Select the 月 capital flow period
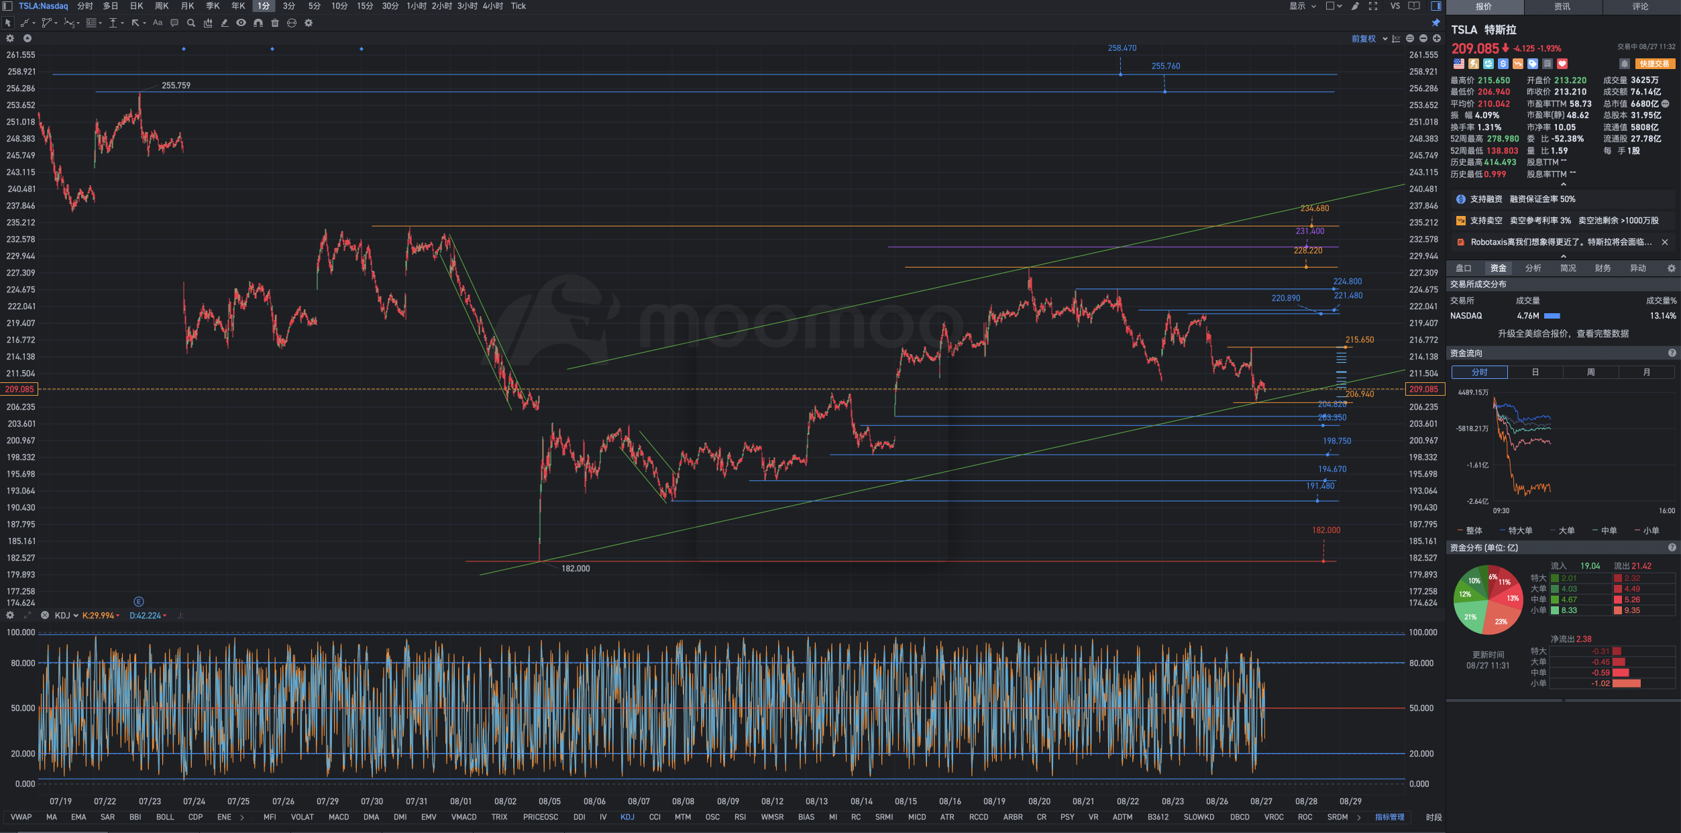The height and width of the screenshot is (833, 1681). (x=1647, y=372)
